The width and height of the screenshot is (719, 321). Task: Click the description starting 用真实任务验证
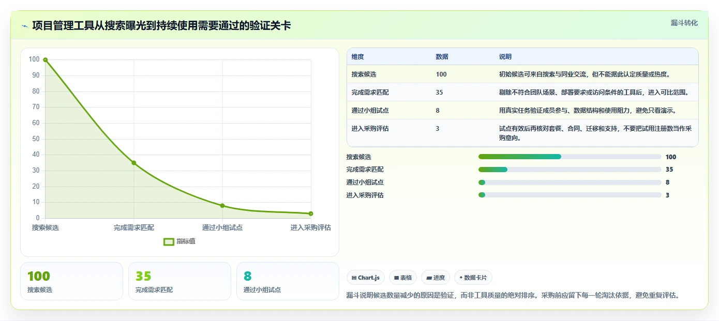588,111
